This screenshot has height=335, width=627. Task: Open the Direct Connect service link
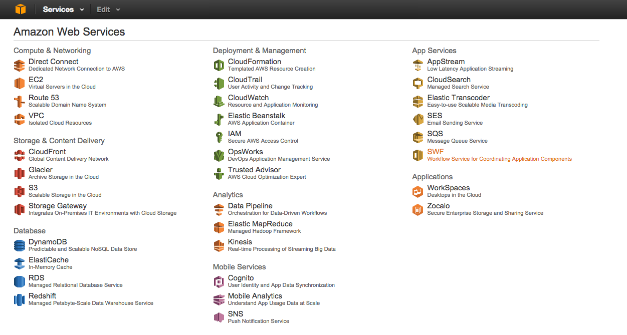tap(54, 62)
